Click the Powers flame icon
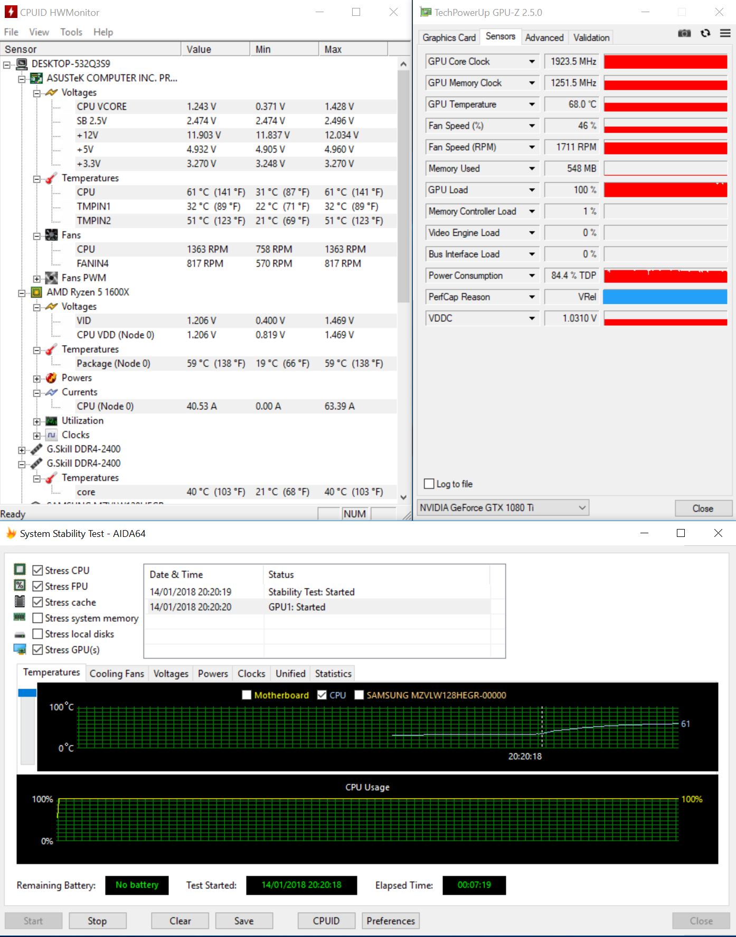736x937 pixels. tap(52, 378)
